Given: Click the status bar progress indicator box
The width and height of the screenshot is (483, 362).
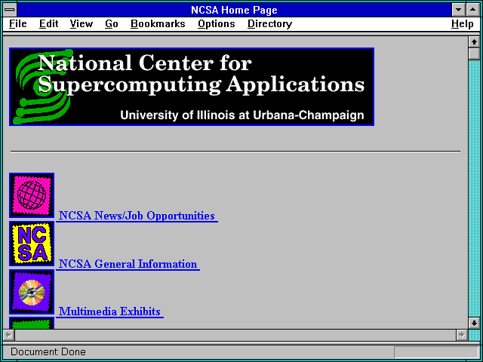Looking at the screenshot, I should click(x=436, y=352).
